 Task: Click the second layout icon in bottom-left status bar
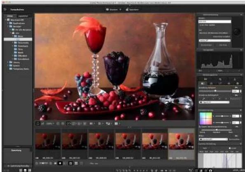point(25,170)
